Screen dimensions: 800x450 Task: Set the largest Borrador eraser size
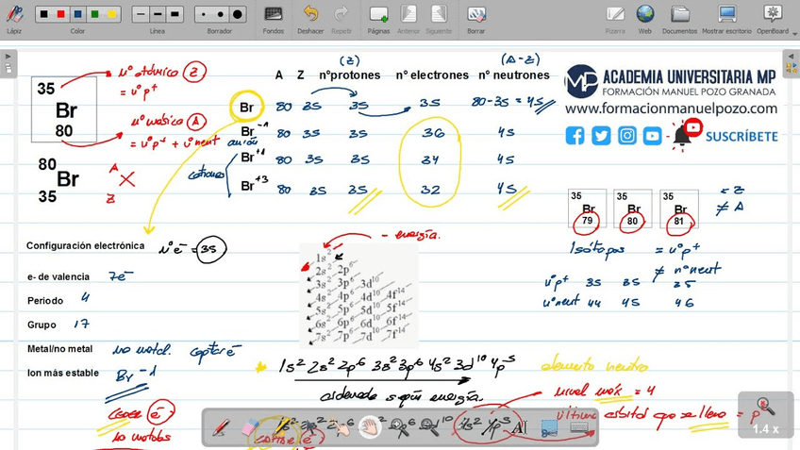tap(238, 15)
